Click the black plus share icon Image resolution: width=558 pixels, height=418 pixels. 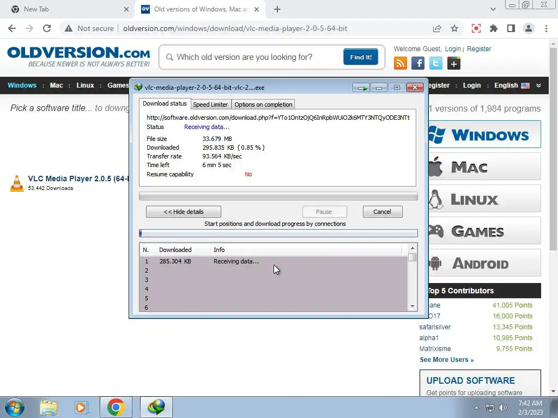tap(454, 63)
